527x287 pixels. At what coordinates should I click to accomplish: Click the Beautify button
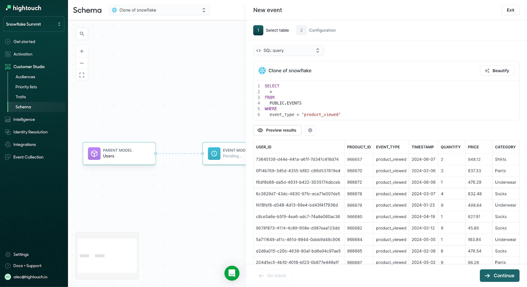[497, 71]
